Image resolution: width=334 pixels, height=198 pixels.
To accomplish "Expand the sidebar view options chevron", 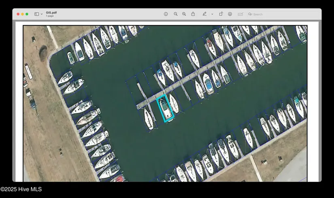I will point(42,14).
